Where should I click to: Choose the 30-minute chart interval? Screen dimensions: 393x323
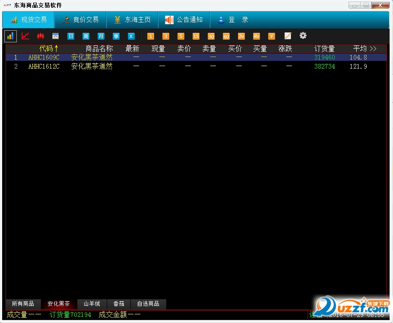click(x=211, y=36)
